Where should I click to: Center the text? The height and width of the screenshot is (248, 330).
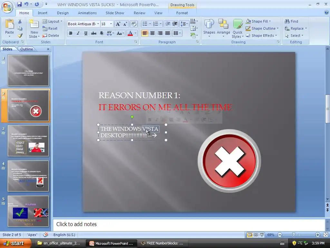point(152,33)
